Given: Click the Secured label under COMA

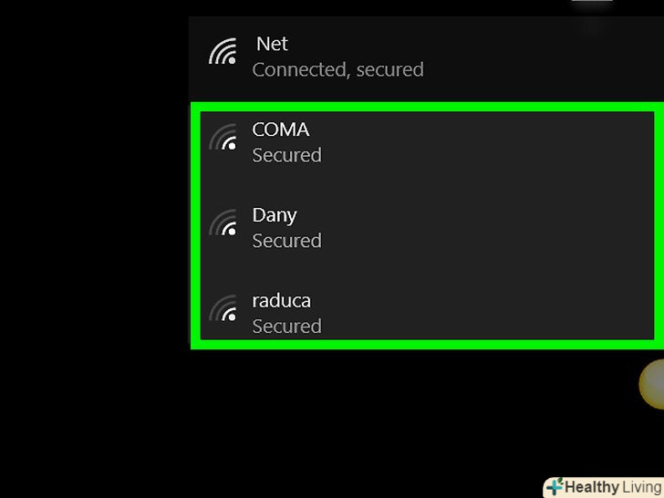Looking at the screenshot, I should [286, 155].
